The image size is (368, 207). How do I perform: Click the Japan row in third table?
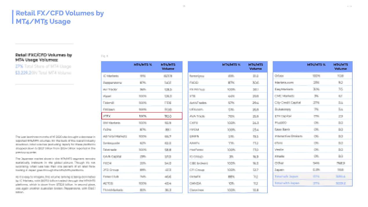313,170
